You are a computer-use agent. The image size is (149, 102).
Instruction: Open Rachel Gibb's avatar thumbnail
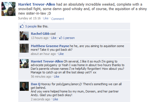click(24, 36)
